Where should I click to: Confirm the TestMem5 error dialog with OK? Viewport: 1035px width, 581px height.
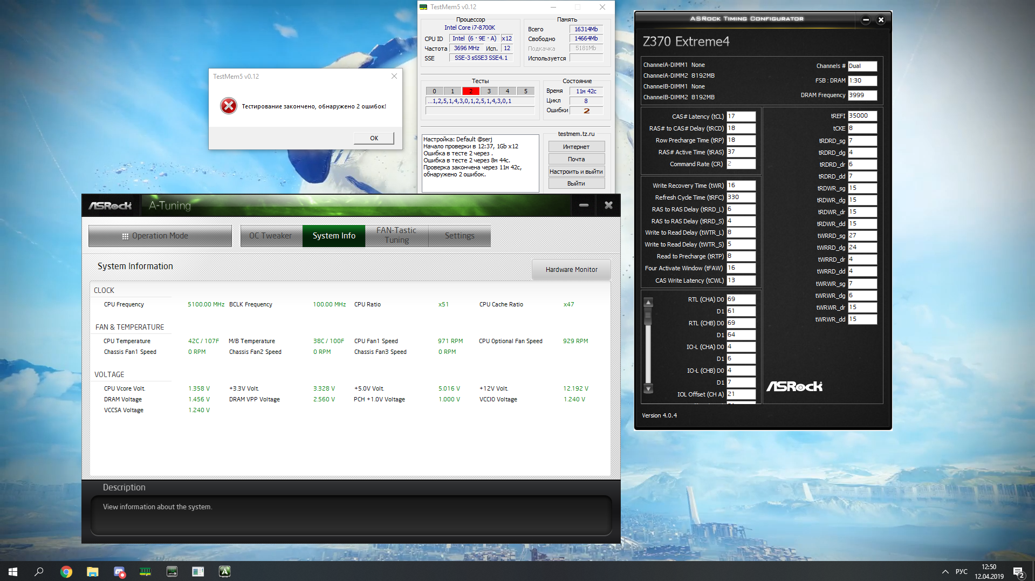[x=374, y=138]
